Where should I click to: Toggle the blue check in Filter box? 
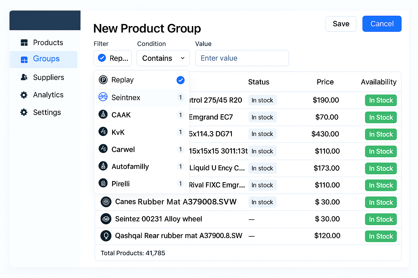pos(102,58)
